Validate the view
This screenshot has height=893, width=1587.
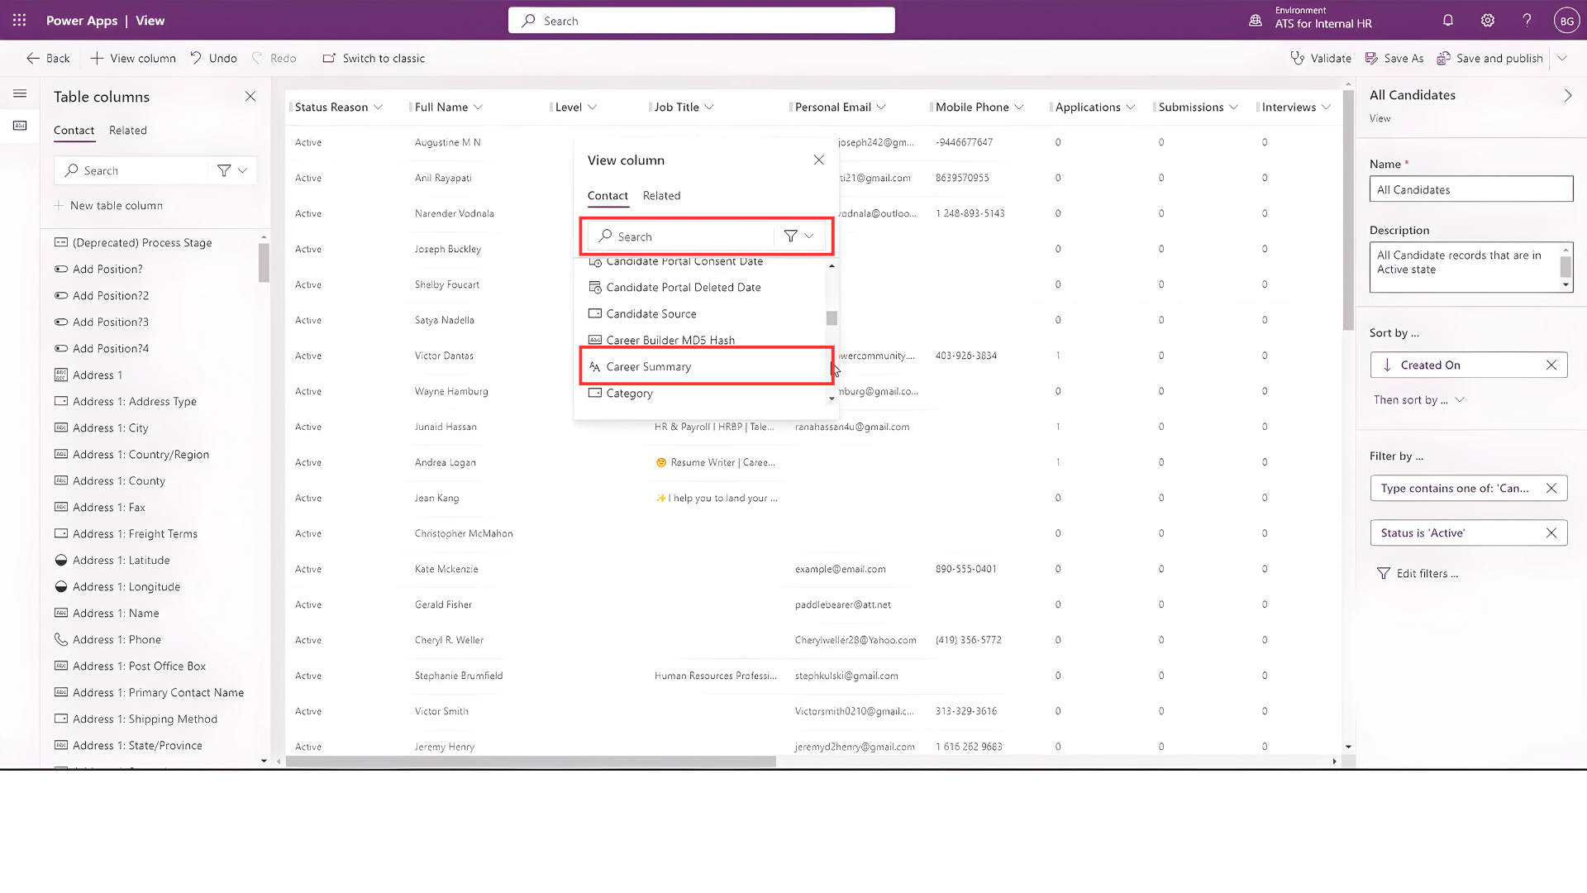(1321, 58)
